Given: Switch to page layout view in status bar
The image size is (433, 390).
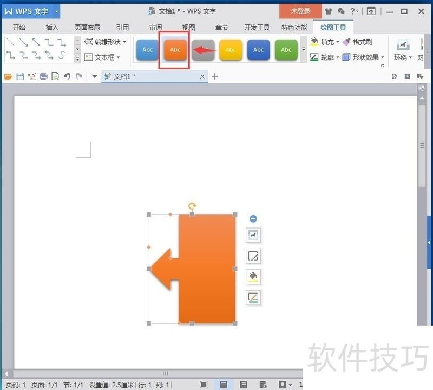Looking at the screenshot, I should [x=224, y=385].
